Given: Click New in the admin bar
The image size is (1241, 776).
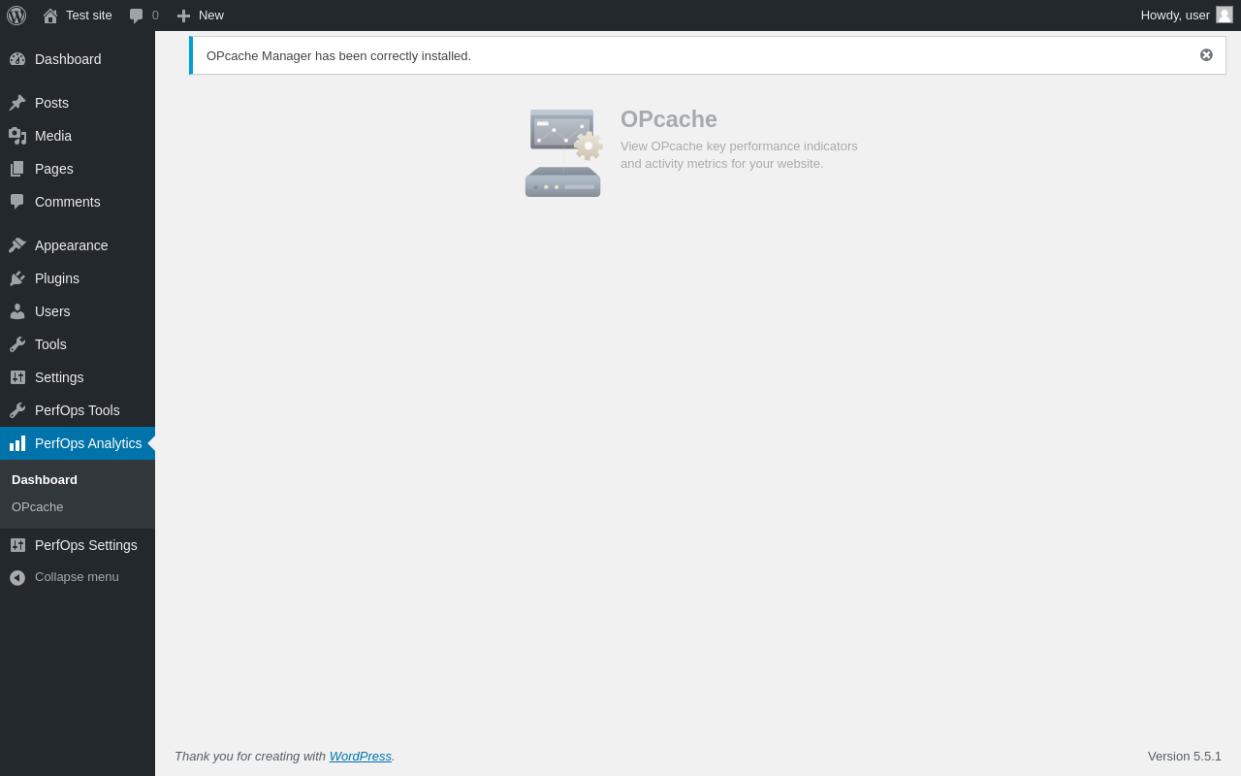Looking at the screenshot, I should click(x=211, y=16).
